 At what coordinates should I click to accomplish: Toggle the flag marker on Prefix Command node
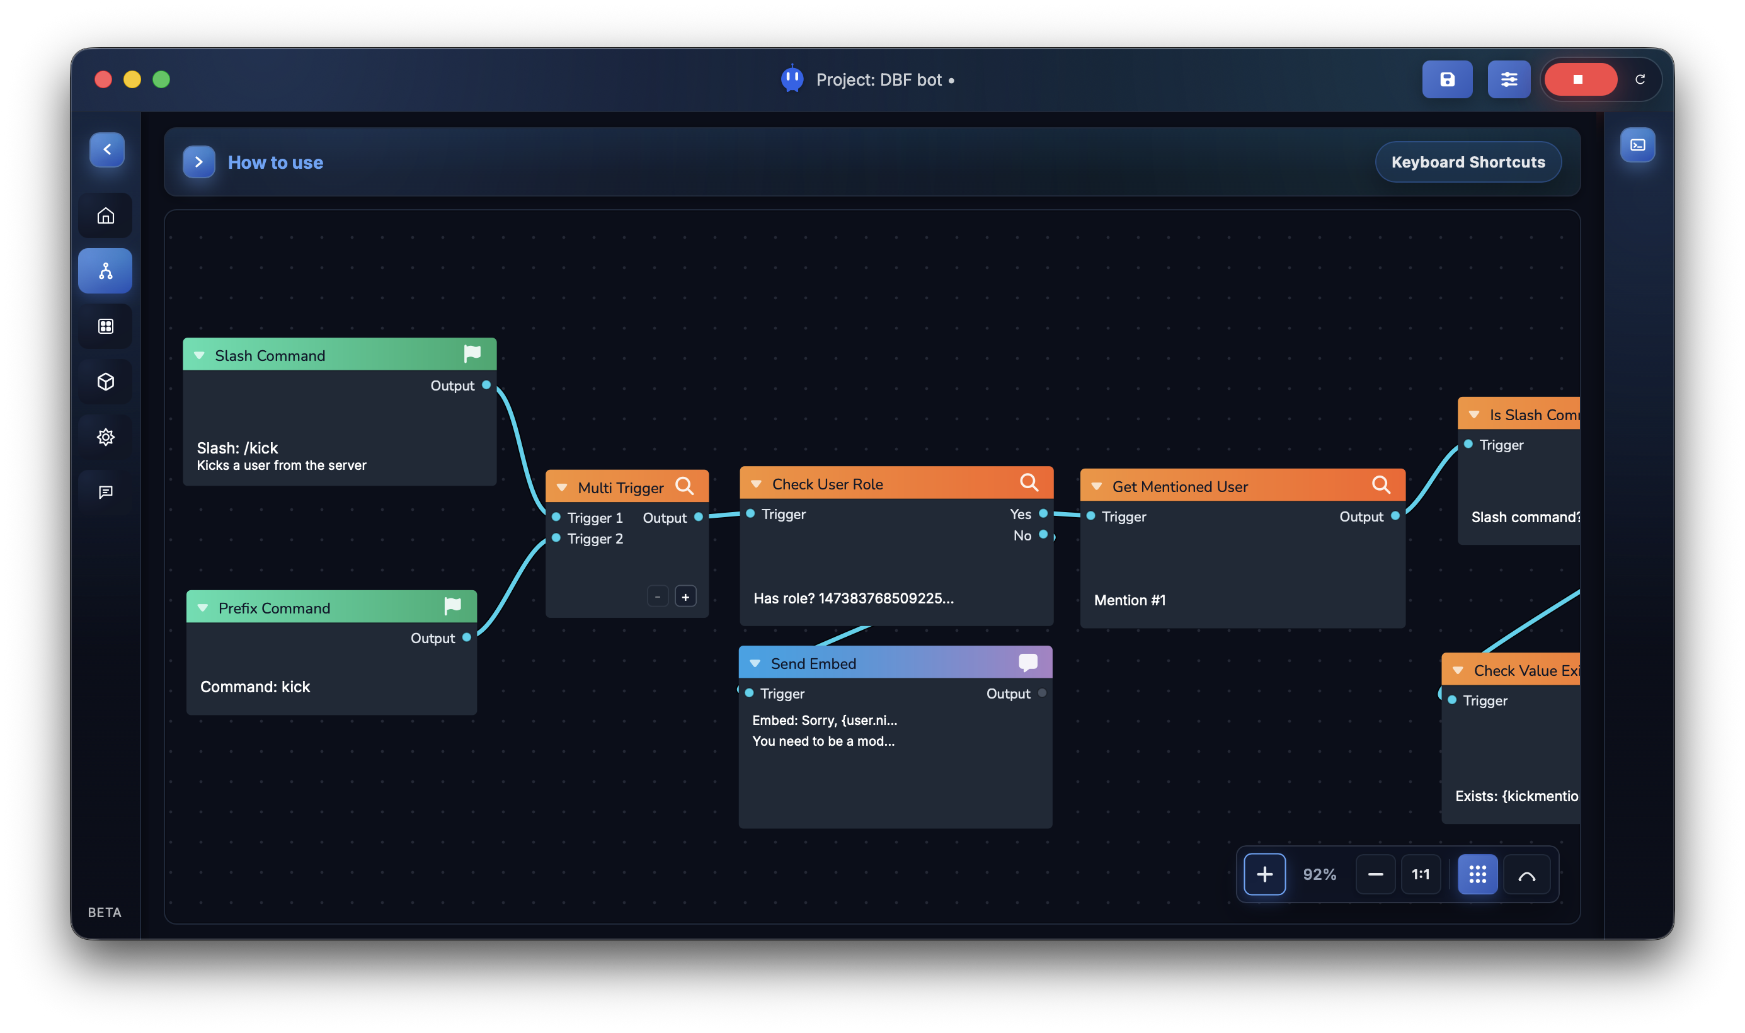tap(453, 607)
